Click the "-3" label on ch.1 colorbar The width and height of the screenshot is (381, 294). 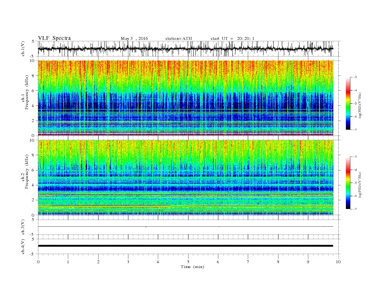pyautogui.click(x=355, y=77)
